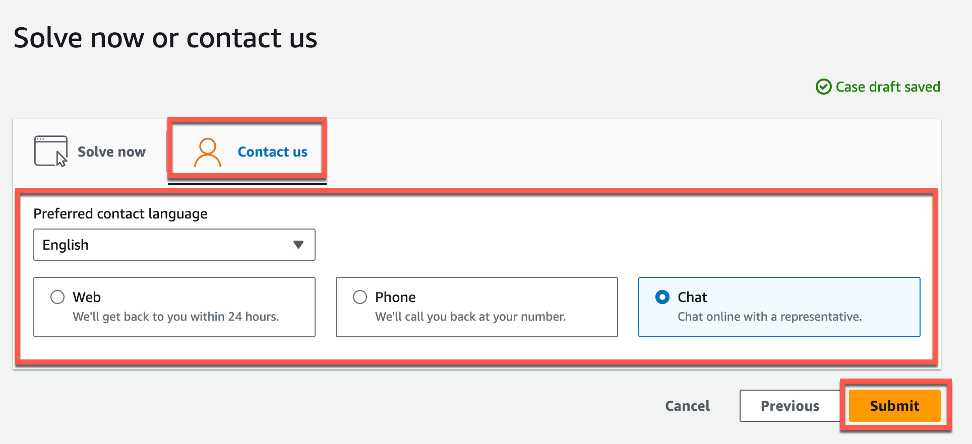
Task: Click the Phone option card
Action: pyautogui.click(x=476, y=307)
